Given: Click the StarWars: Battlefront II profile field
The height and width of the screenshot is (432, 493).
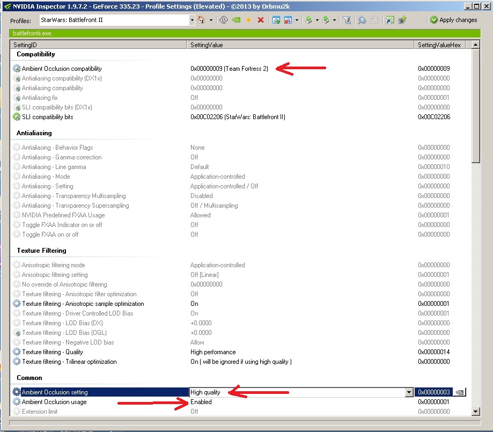Looking at the screenshot, I should tap(114, 20).
